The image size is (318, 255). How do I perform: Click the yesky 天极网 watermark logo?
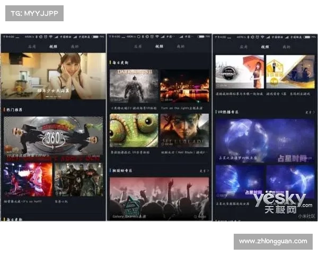click(x=280, y=202)
